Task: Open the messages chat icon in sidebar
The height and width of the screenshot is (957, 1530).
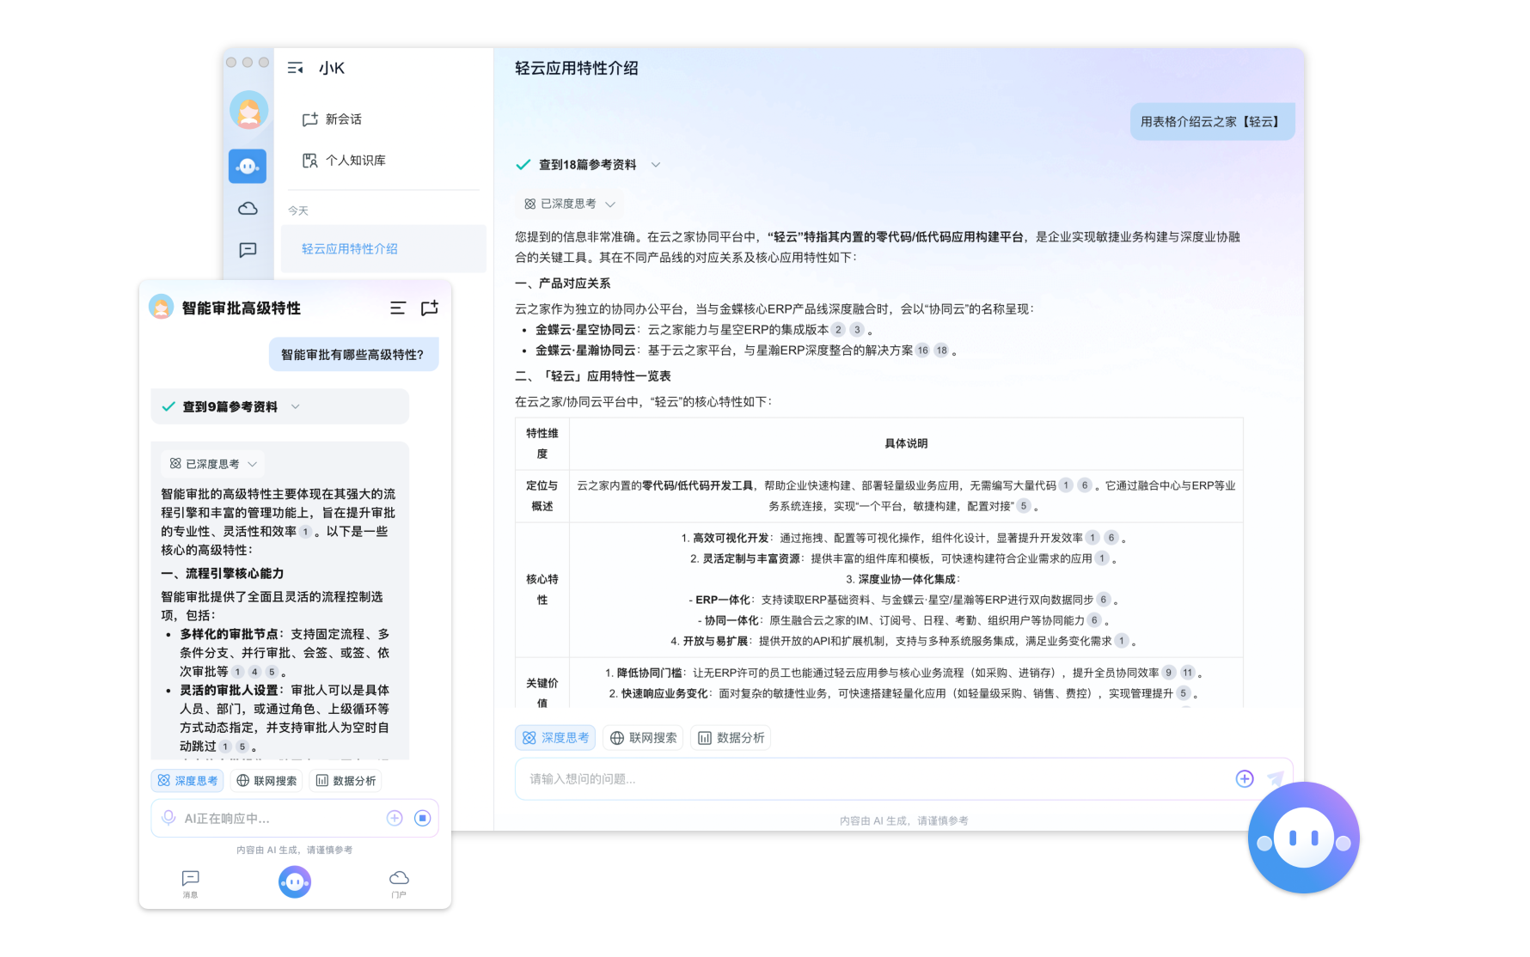Action: 248,250
